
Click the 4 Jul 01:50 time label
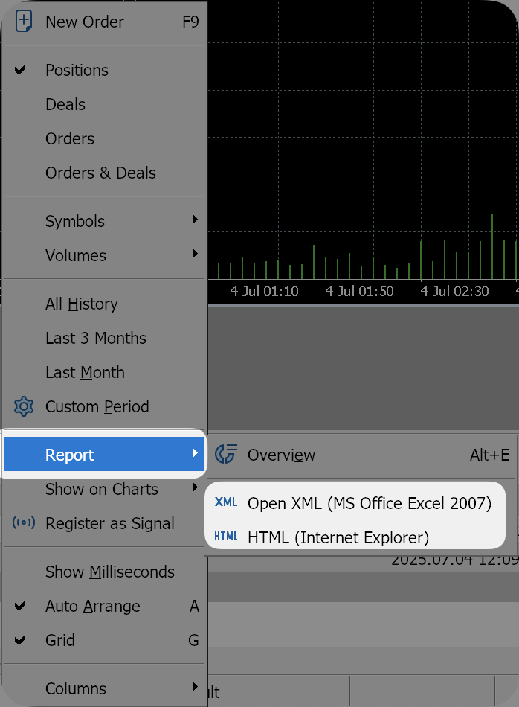(x=359, y=291)
